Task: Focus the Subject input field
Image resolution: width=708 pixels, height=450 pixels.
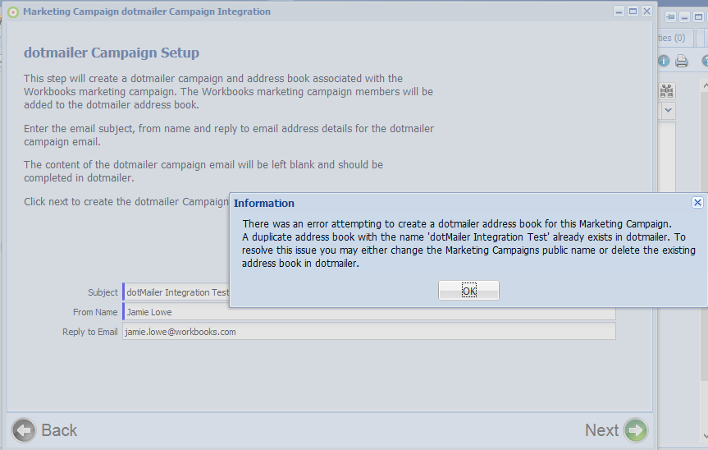Action: point(176,292)
